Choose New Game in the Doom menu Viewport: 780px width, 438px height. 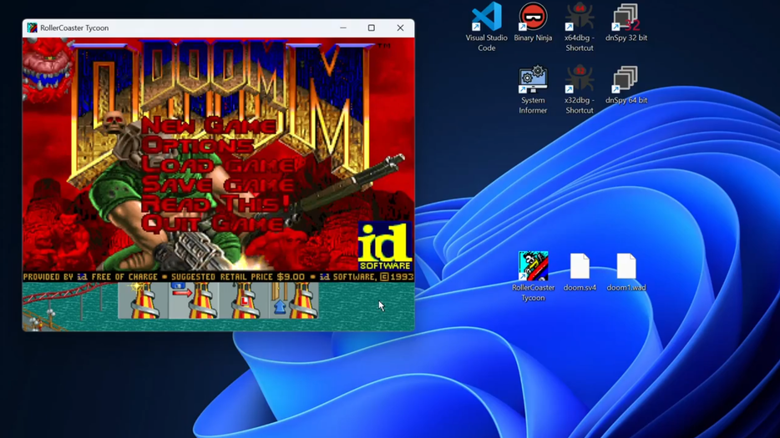coord(209,125)
